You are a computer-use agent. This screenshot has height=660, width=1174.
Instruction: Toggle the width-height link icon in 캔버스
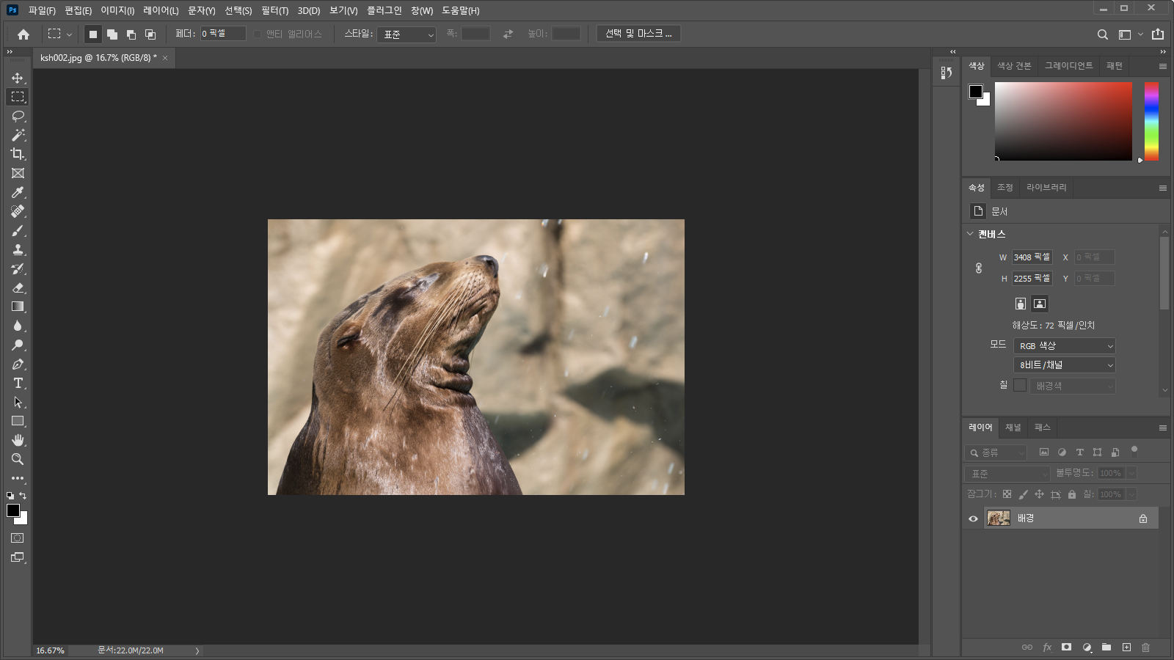pyautogui.click(x=979, y=268)
